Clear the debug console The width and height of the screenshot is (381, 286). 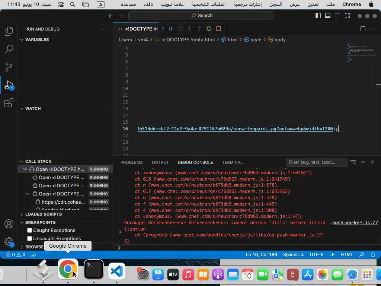[x=353, y=162]
